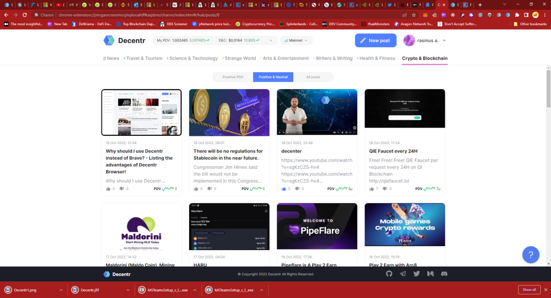Image resolution: width=551 pixels, height=298 pixels.
Task: Click the New post button
Action: pyautogui.click(x=375, y=40)
